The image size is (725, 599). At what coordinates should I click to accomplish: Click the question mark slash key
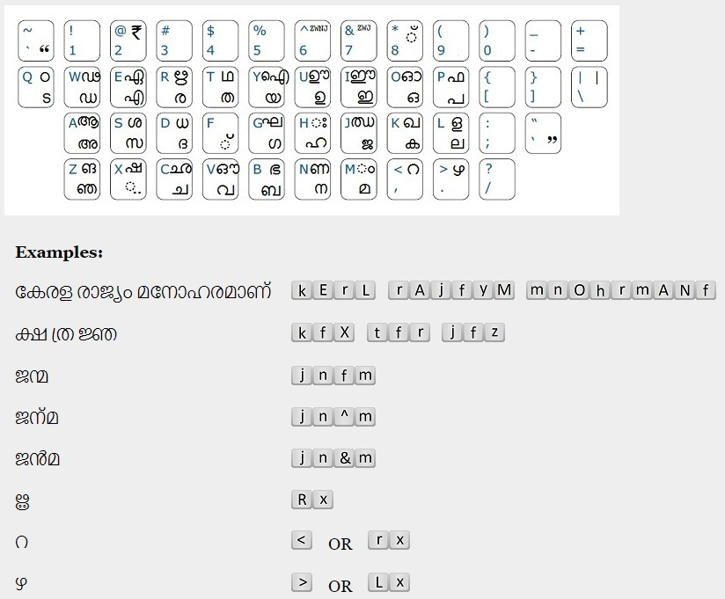click(x=497, y=179)
